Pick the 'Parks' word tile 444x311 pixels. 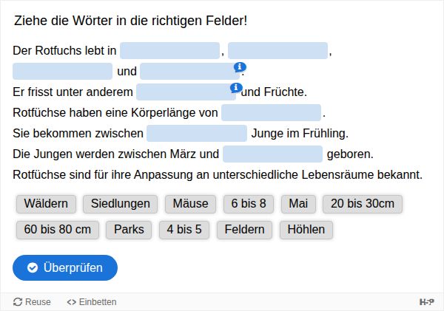129,230
